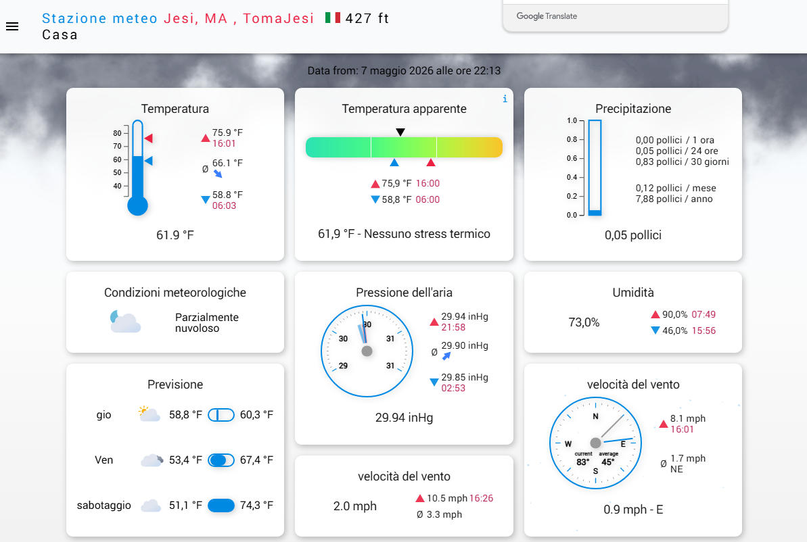Click the Italian flag icon
Viewport: 807px width, 542px height.
[333, 18]
